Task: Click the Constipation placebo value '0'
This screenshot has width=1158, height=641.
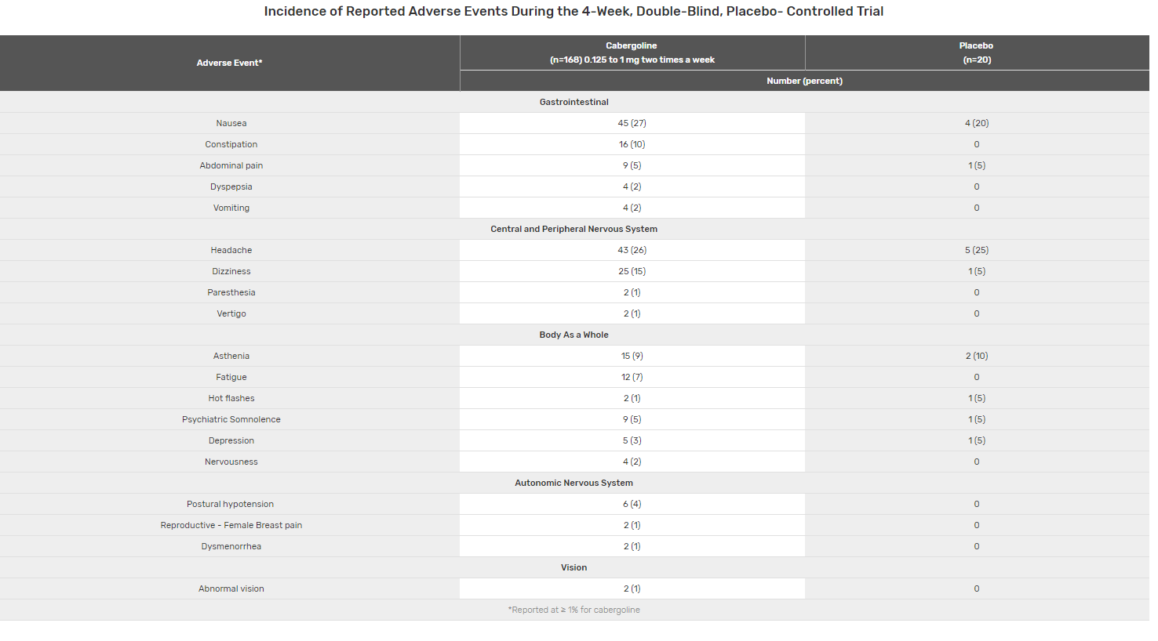Action: click(x=977, y=144)
